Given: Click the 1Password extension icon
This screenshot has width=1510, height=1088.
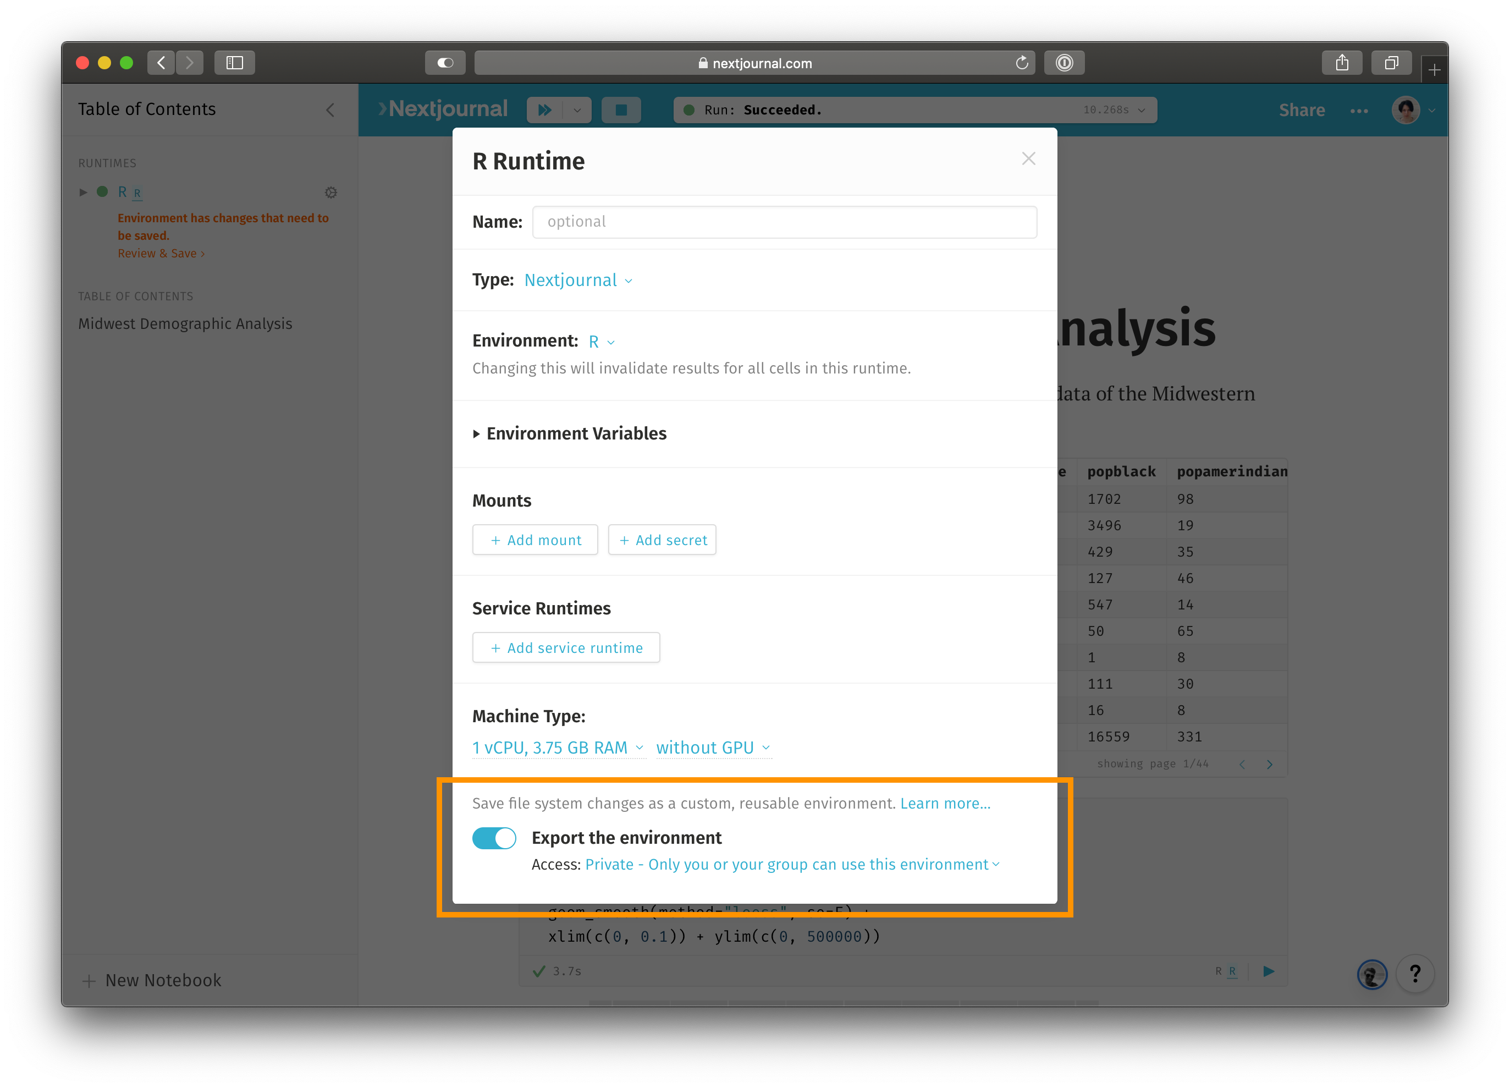Looking at the screenshot, I should [1064, 63].
